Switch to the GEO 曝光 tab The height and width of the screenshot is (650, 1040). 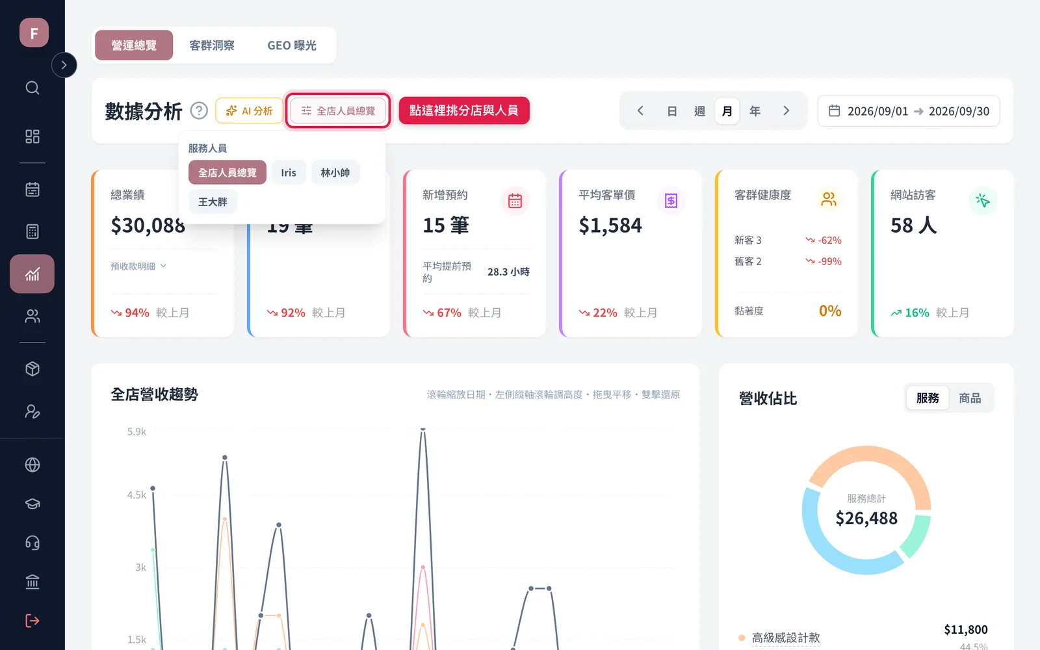[x=292, y=45]
